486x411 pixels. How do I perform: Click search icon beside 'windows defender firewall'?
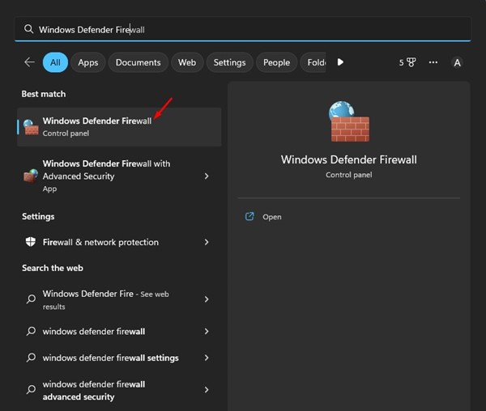click(31, 331)
